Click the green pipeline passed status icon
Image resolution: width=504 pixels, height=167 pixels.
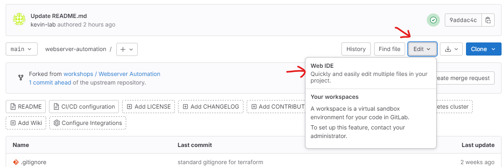[433, 20]
